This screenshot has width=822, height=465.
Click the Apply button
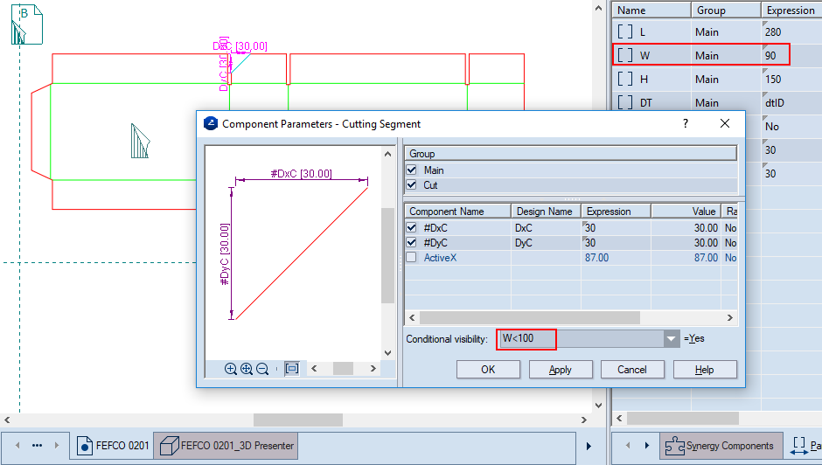tap(560, 370)
